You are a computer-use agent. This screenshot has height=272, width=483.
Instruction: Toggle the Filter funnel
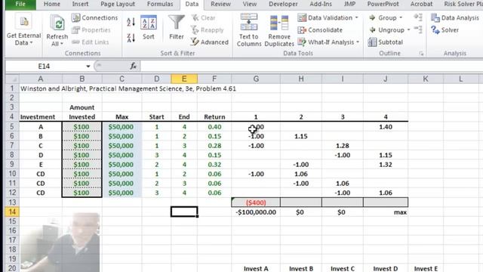click(x=177, y=27)
